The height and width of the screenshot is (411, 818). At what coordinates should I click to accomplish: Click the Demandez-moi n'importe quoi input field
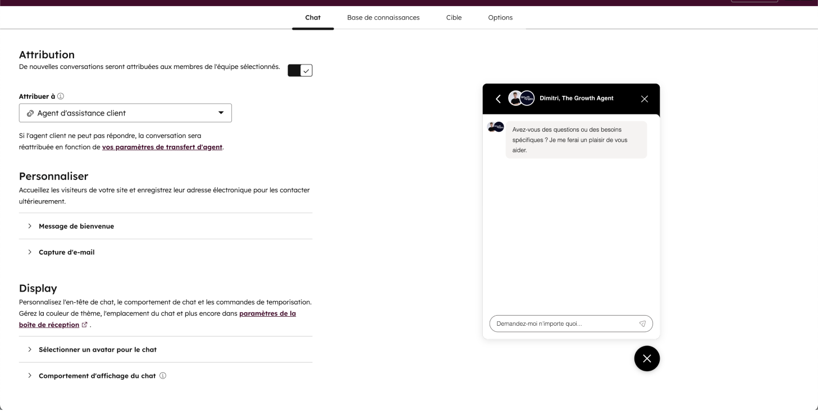point(556,324)
